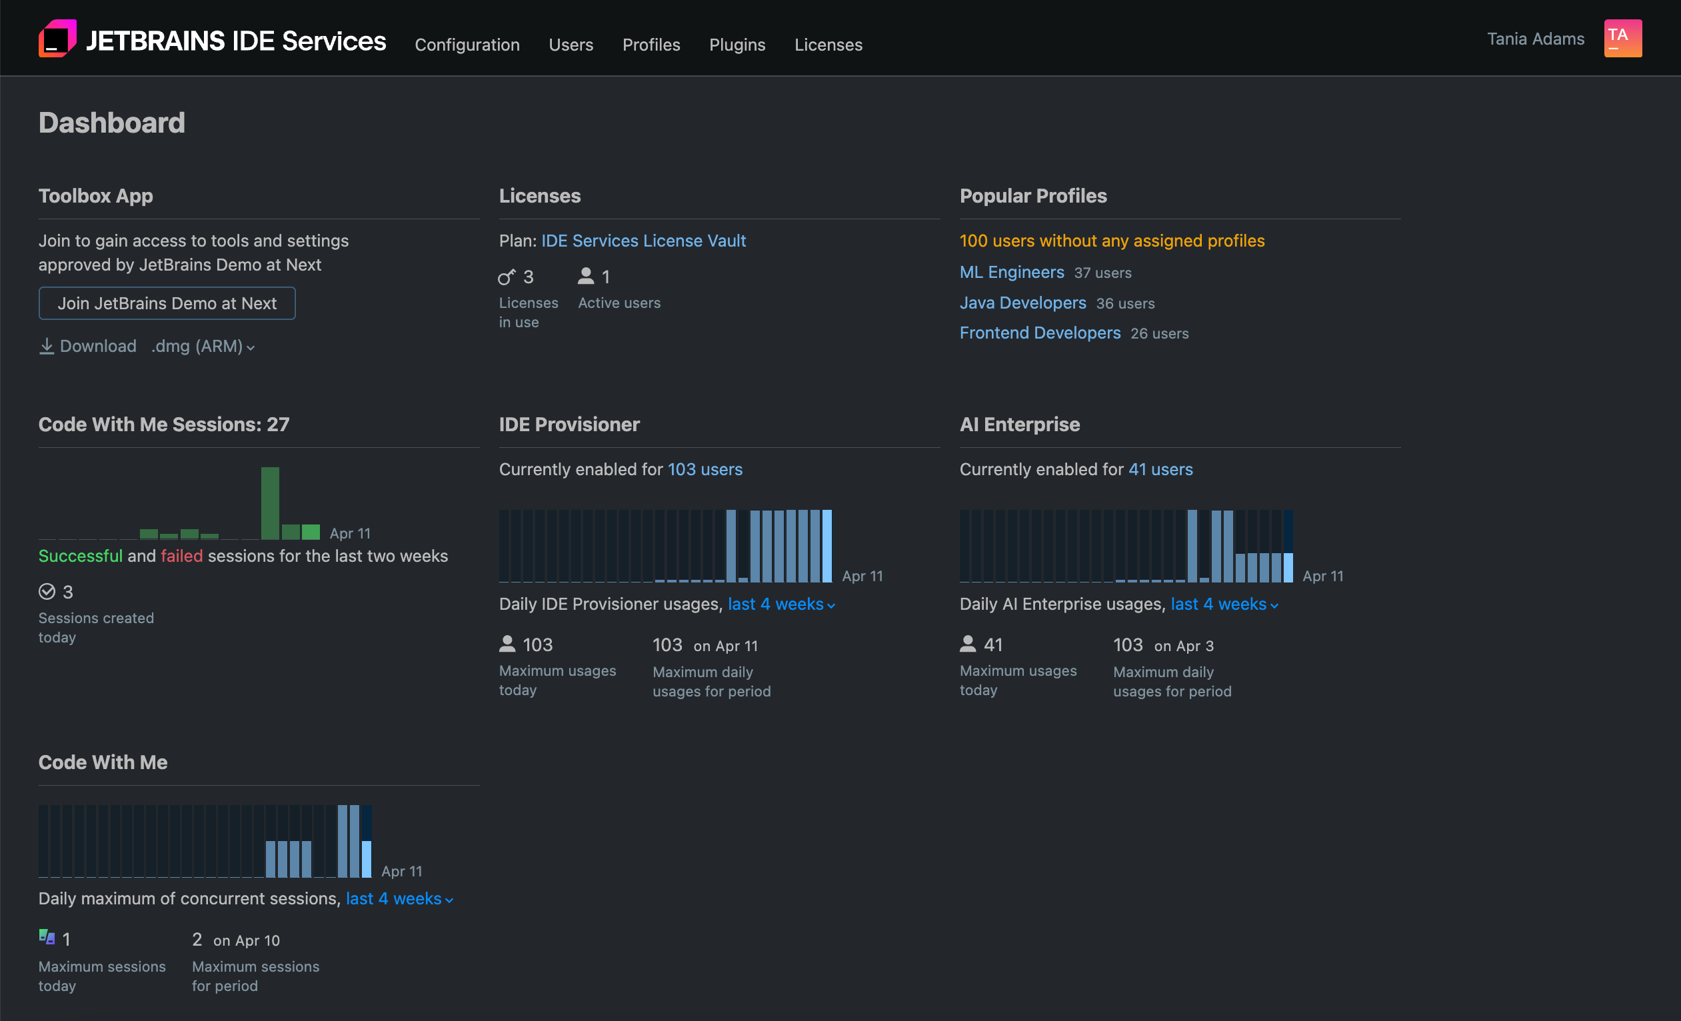Screen dimensions: 1681x1021
Task: Open the IDE Services License Vault link
Action: (643, 240)
